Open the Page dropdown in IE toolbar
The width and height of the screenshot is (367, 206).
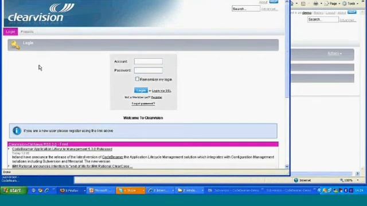pos(333,3)
